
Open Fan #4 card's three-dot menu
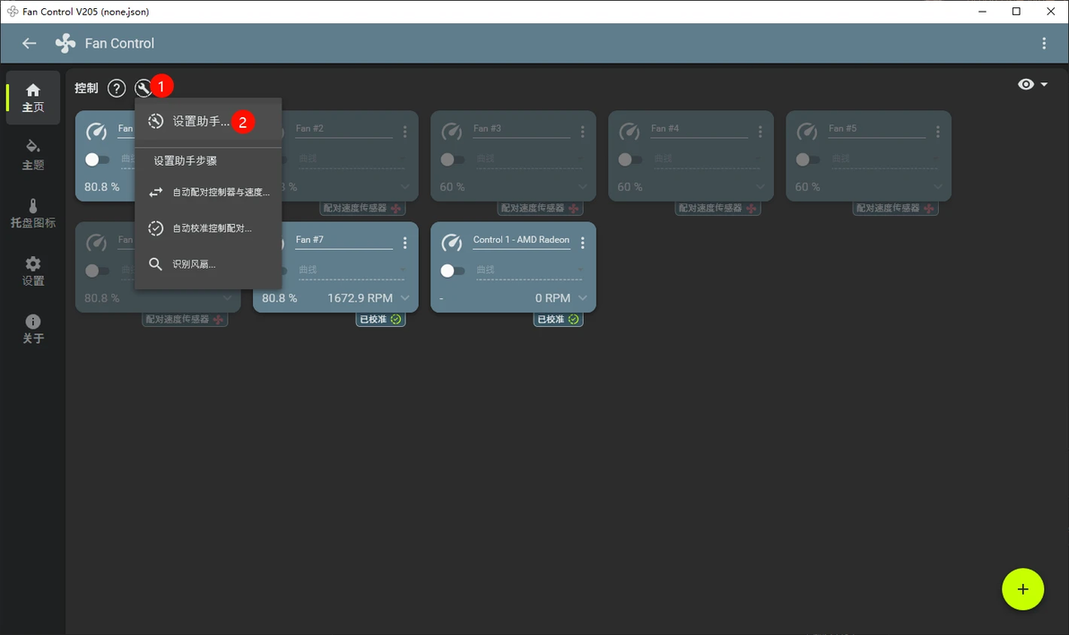[x=760, y=132]
